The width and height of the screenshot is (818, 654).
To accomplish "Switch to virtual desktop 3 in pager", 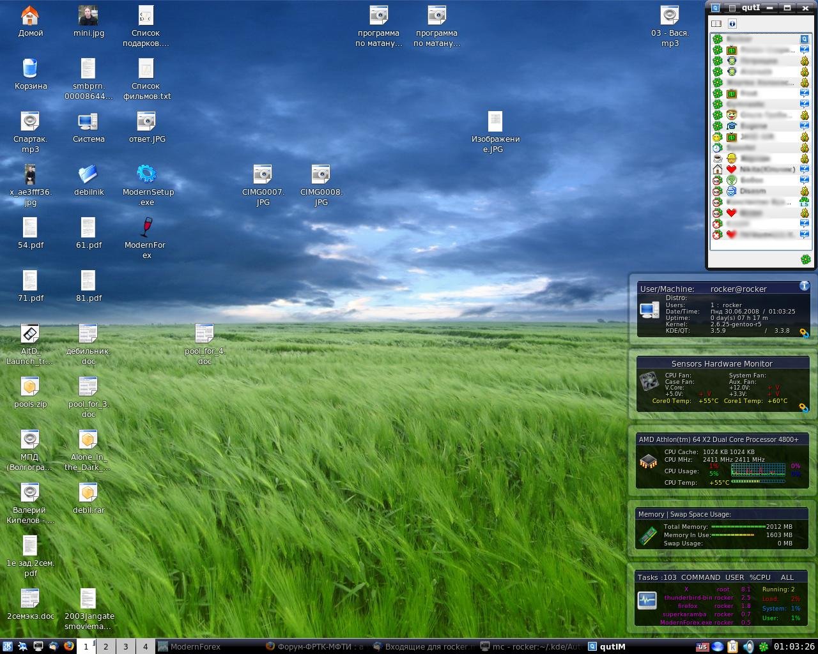I will coord(125,646).
